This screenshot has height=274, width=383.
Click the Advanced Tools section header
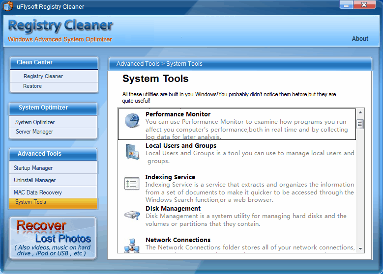tap(53, 154)
